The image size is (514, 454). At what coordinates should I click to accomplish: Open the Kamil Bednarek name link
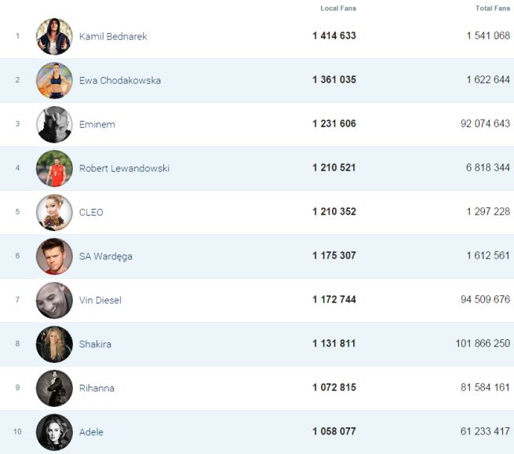113,37
